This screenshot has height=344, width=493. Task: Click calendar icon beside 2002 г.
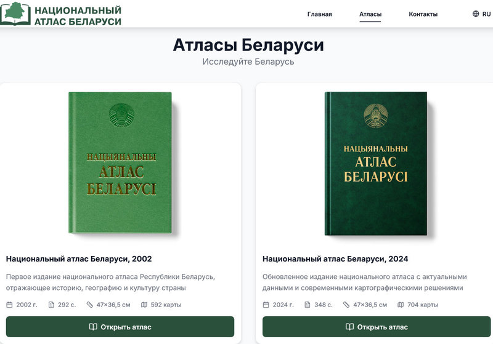click(9, 305)
